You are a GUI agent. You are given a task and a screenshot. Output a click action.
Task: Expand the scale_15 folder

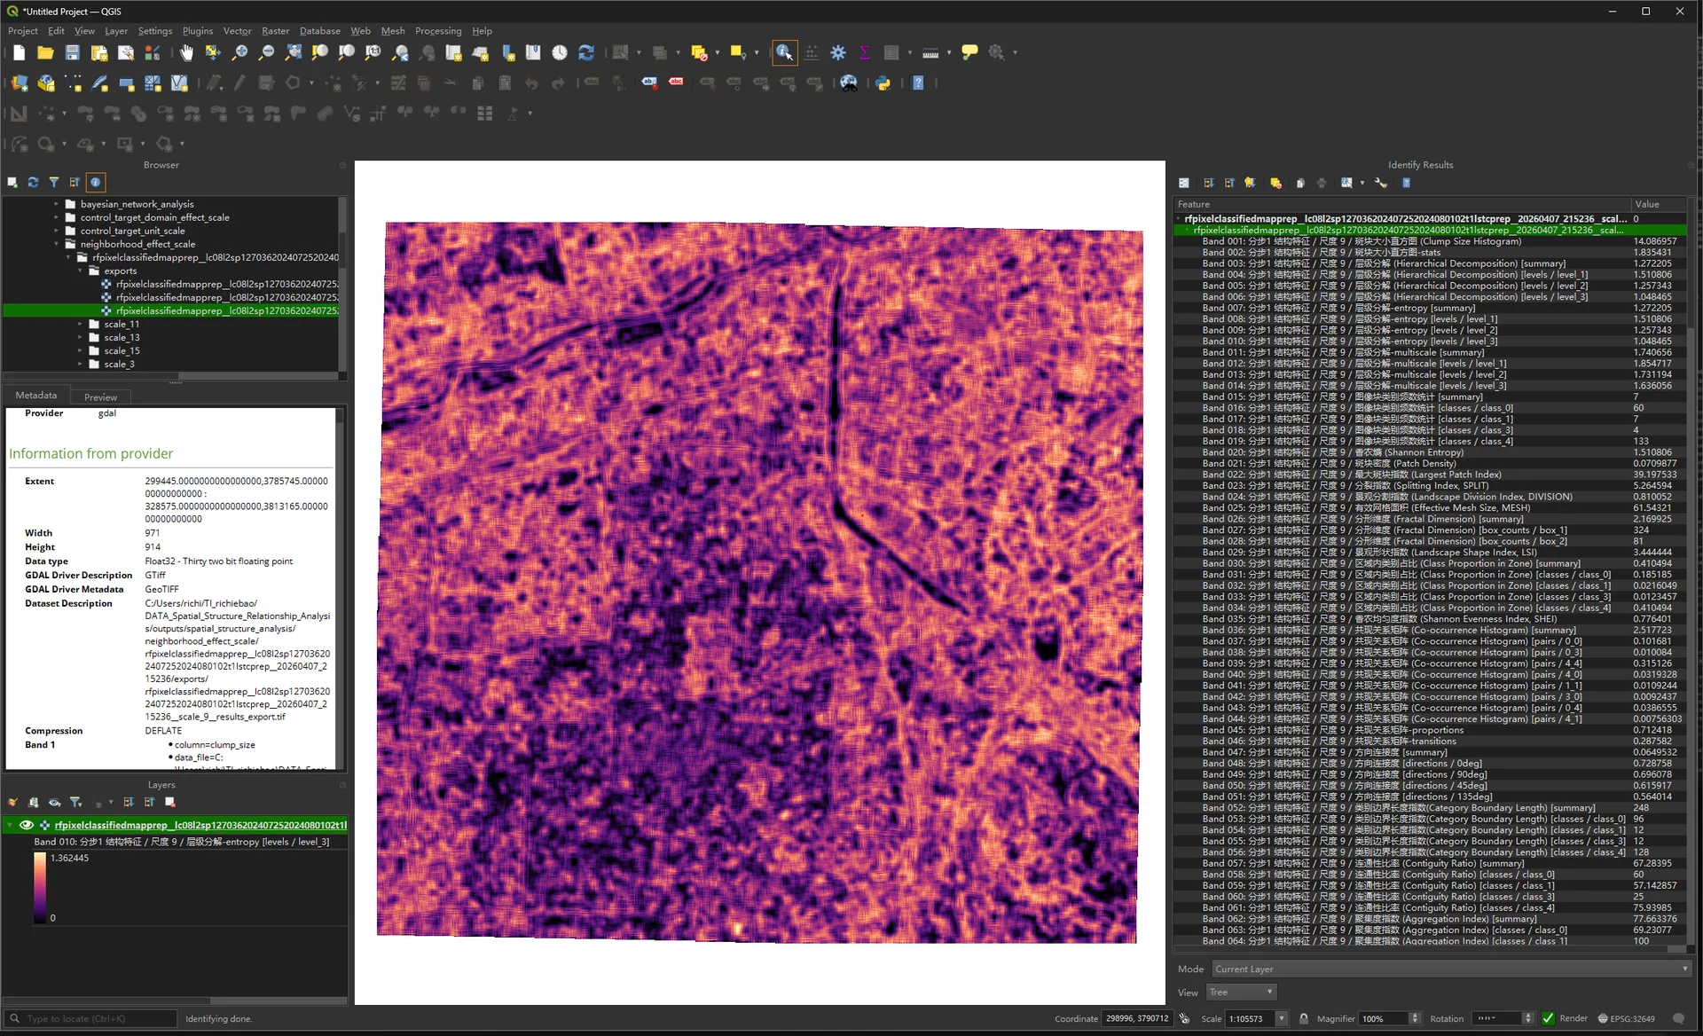[81, 351]
